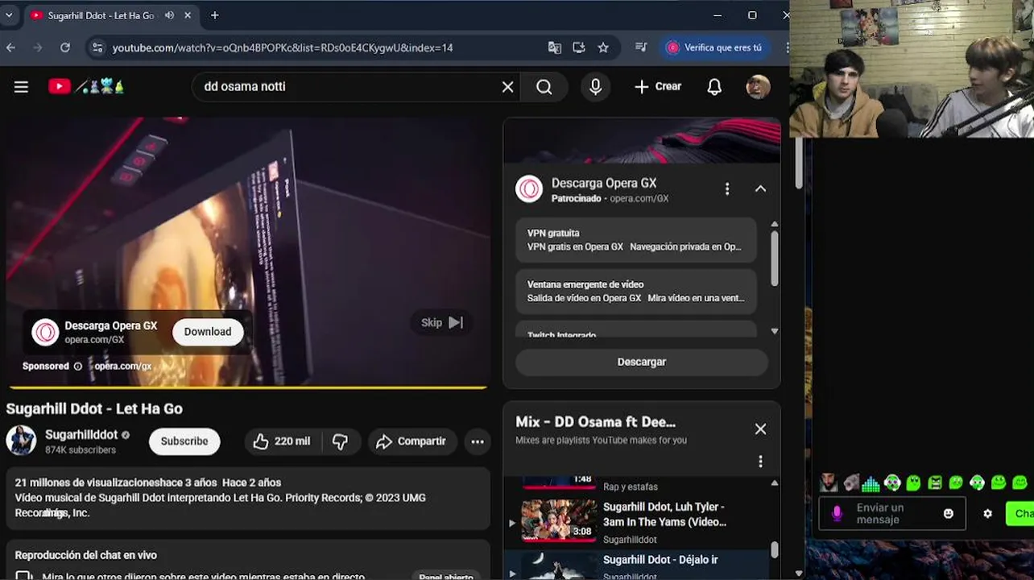
Task: Open the browser tab search dropdown
Action: [x=9, y=15]
